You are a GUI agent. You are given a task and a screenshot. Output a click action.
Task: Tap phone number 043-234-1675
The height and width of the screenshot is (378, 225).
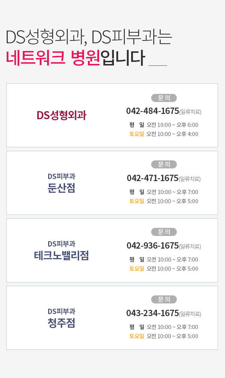(153, 313)
